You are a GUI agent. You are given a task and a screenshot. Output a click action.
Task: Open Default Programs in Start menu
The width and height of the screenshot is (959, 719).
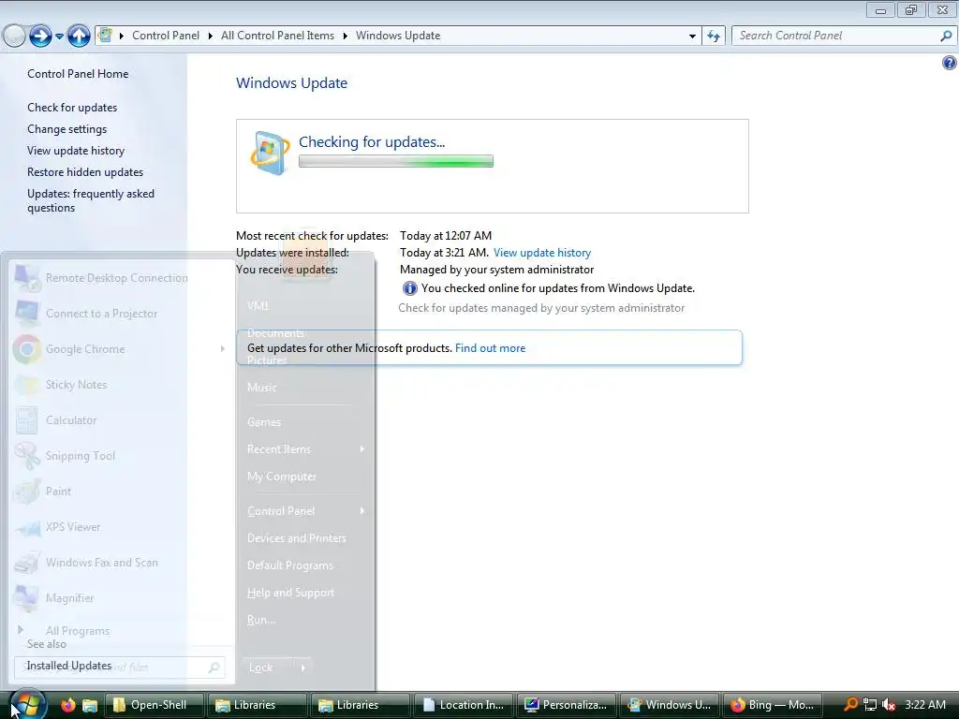pos(290,565)
